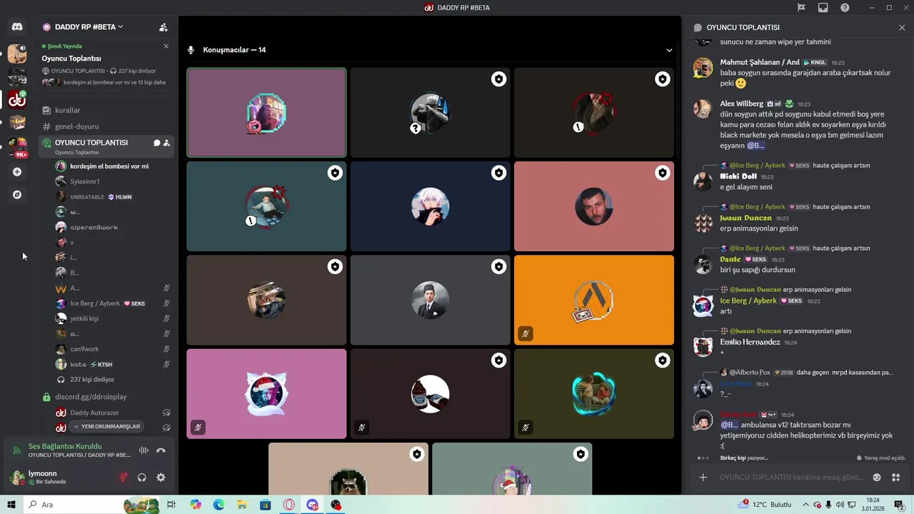The image size is (914, 514).
Task: Select speaker Sylexinnr1 in the list
Action: [85, 181]
